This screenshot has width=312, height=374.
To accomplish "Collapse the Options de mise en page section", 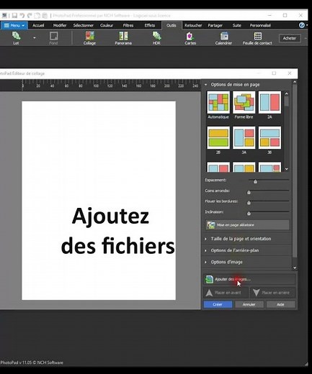I will pos(205,84).
